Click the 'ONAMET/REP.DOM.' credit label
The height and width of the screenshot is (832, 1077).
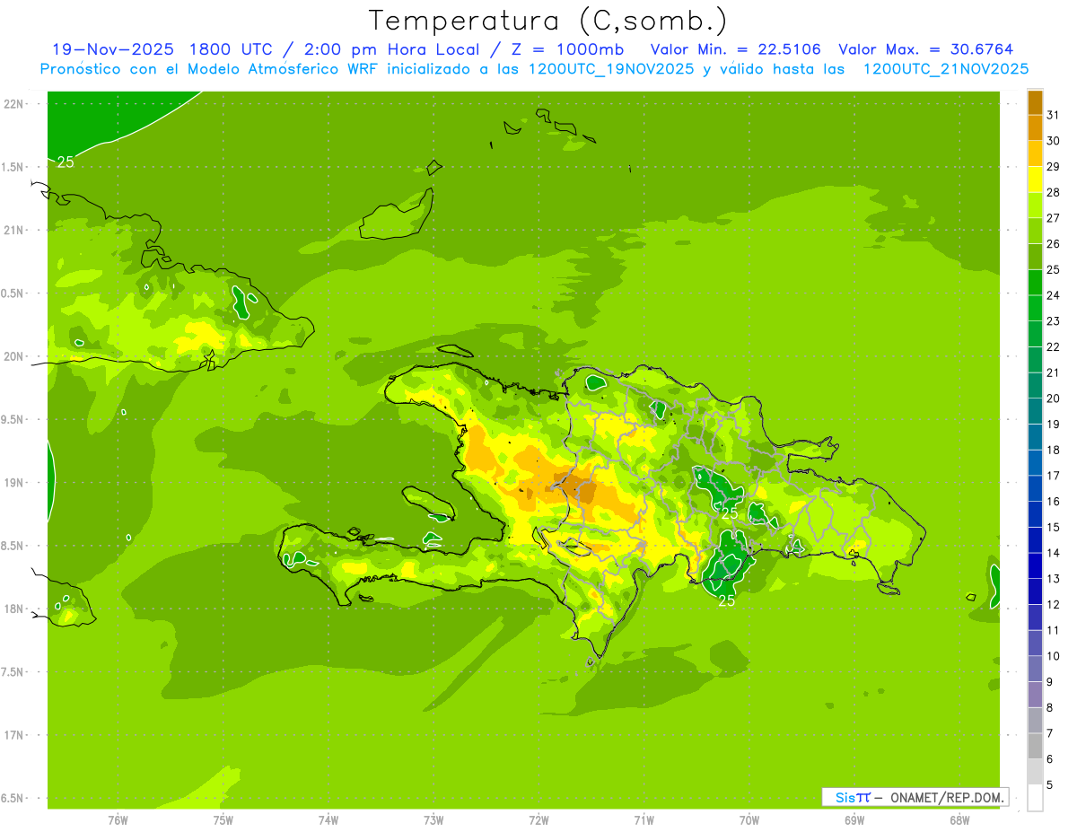(x=947, y=797)
